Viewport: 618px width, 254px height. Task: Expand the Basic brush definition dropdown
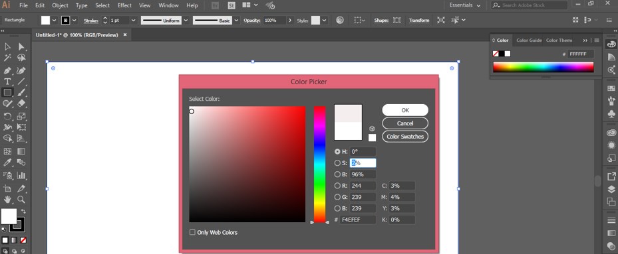tap(236, 21)
